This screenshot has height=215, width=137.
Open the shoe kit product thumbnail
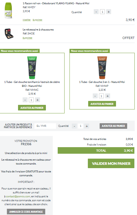point(9,33)
